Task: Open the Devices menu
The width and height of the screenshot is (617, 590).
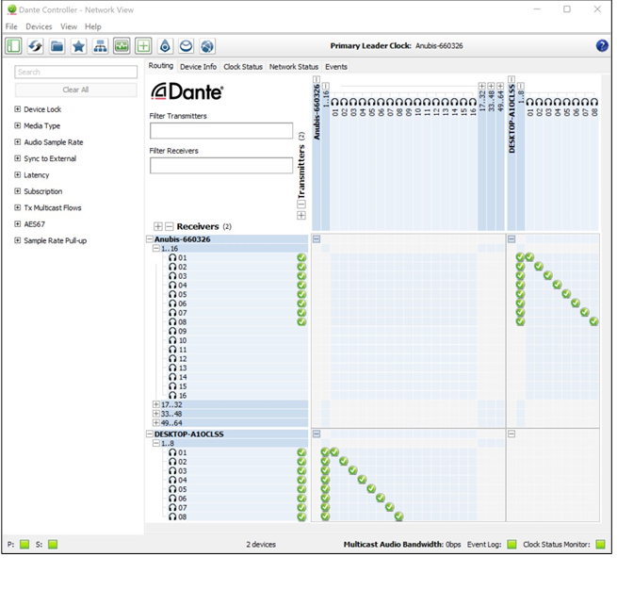Action: [39, 26]
